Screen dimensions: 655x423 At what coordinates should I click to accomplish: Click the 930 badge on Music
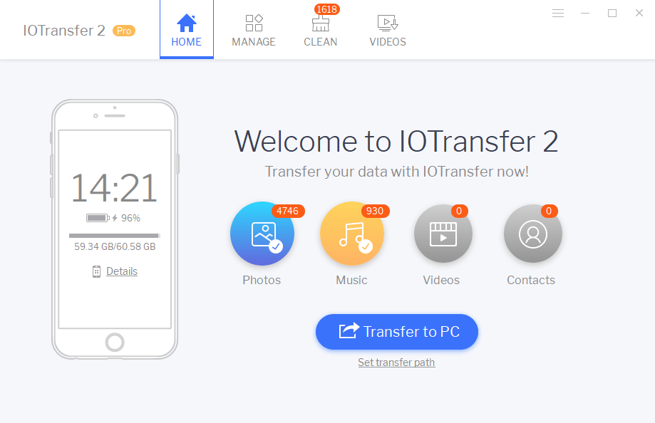coord(375,211)
